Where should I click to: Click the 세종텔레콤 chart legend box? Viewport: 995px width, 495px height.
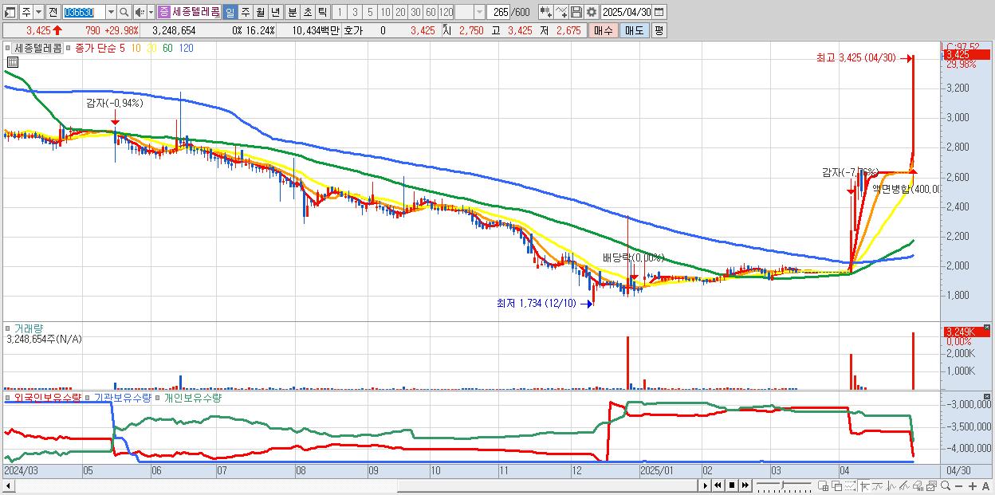38,48
